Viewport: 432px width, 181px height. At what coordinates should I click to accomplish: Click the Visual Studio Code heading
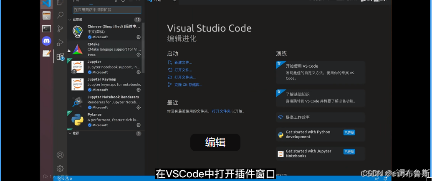pos(209,28)
